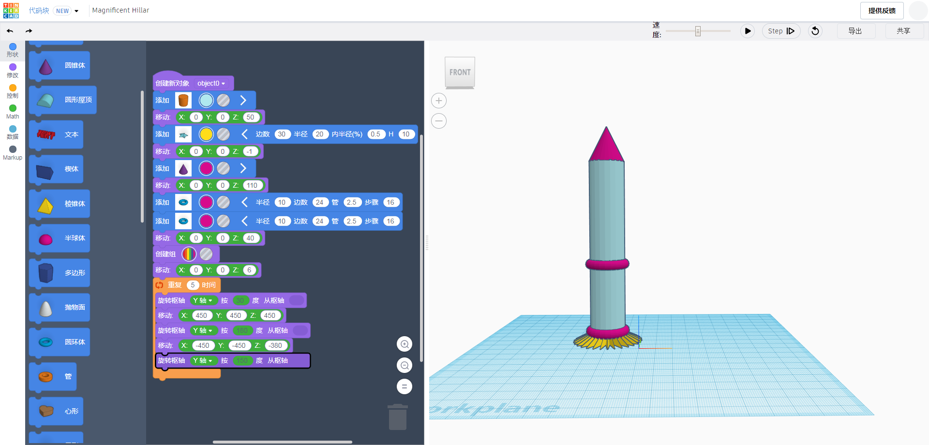Screen dimensions: 929x445
Task: Select the Torus (圆环体) shape block
Action: (x=60, y=342)
